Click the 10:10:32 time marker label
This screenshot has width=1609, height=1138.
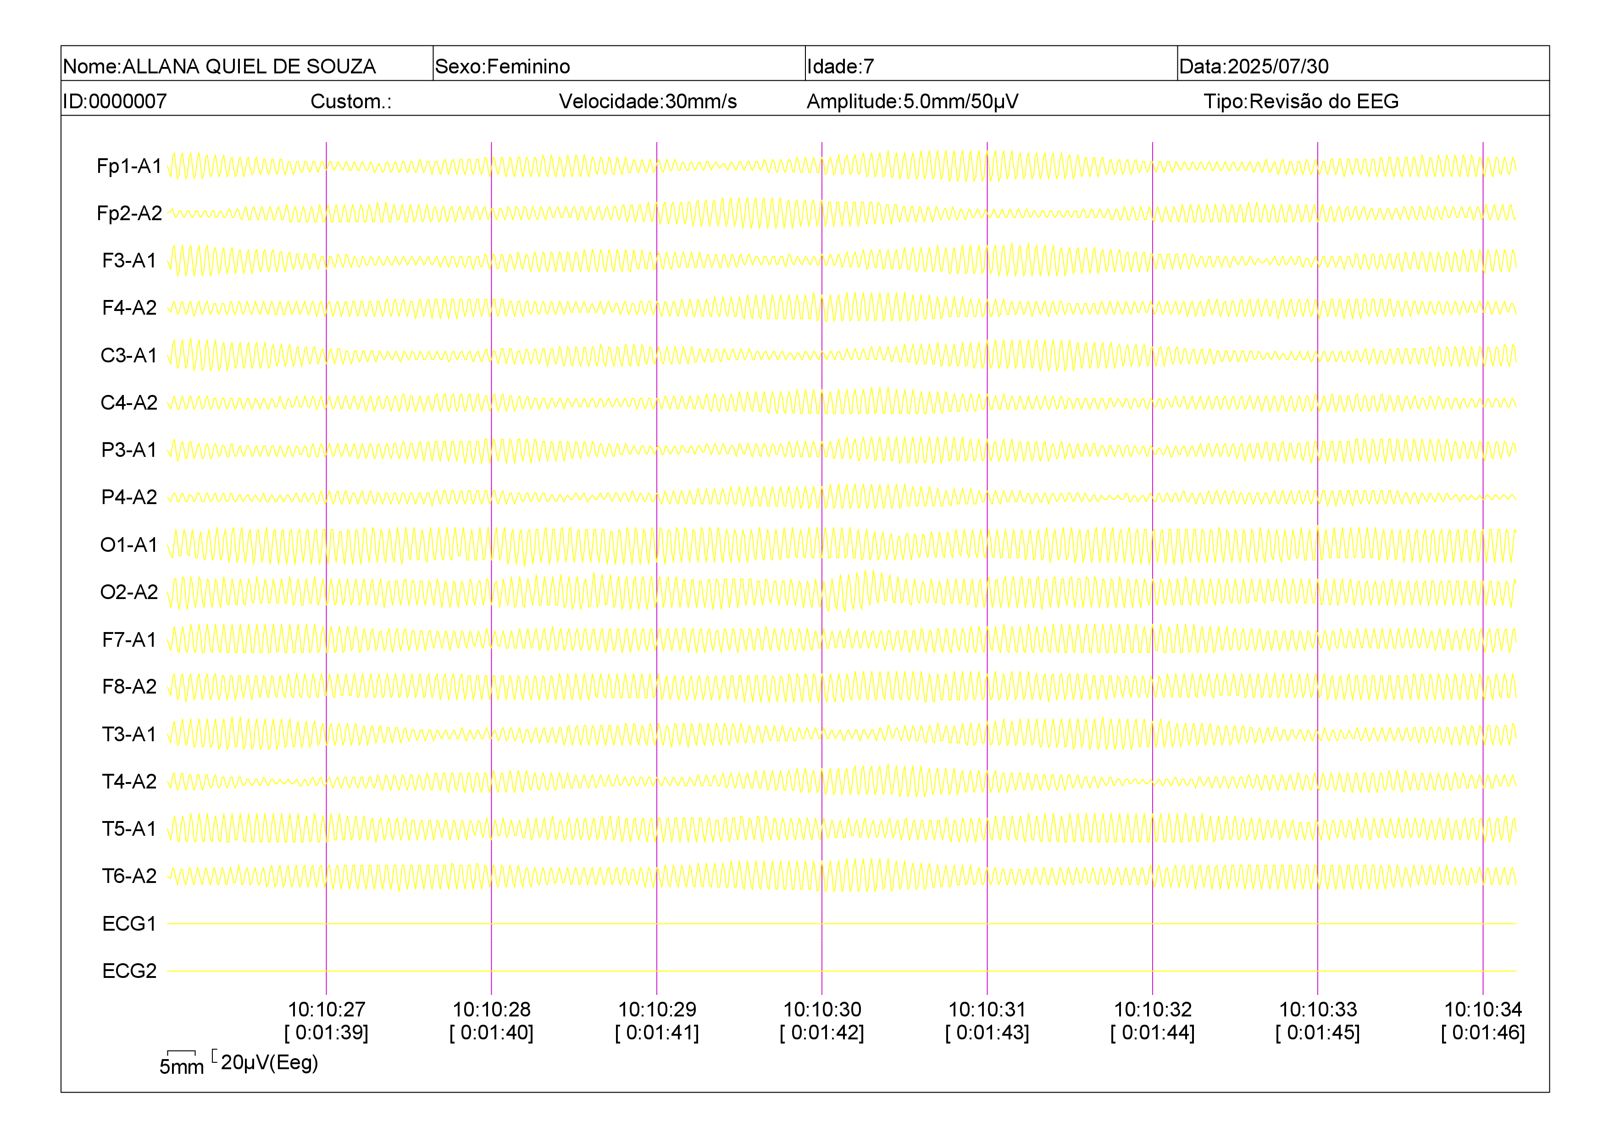1153,1010
